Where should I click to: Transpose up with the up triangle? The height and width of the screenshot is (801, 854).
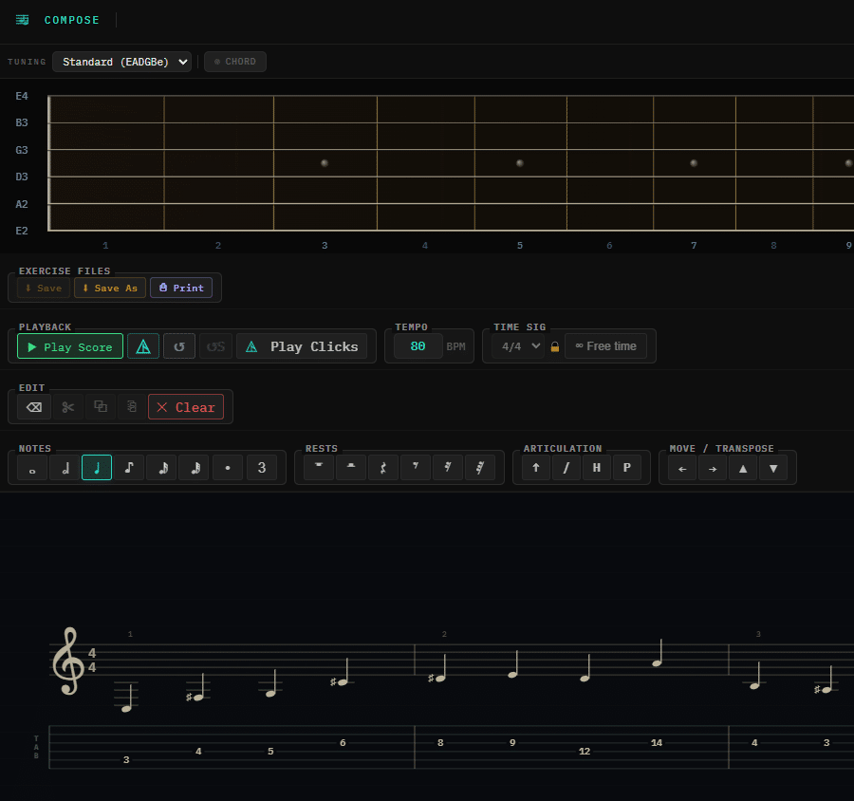click(x=743, y=469)
